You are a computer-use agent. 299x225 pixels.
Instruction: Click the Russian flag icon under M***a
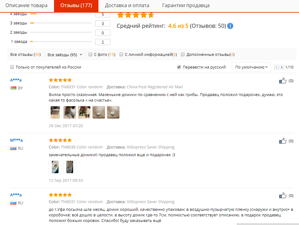pyautogui.click(x=13, y=148)
